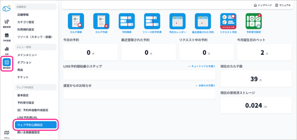Expand お知らせを開く section

(205, 86)
